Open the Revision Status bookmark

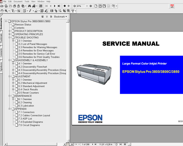point(23,25)
